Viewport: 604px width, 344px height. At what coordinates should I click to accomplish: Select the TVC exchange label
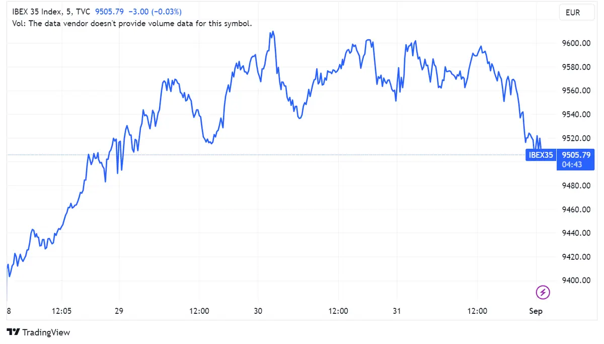83,11
